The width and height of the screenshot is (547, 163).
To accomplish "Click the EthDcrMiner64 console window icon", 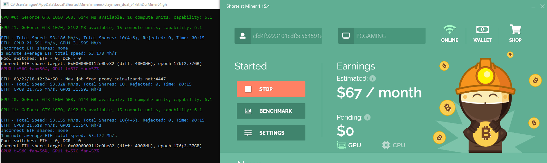I will (6, 5).
